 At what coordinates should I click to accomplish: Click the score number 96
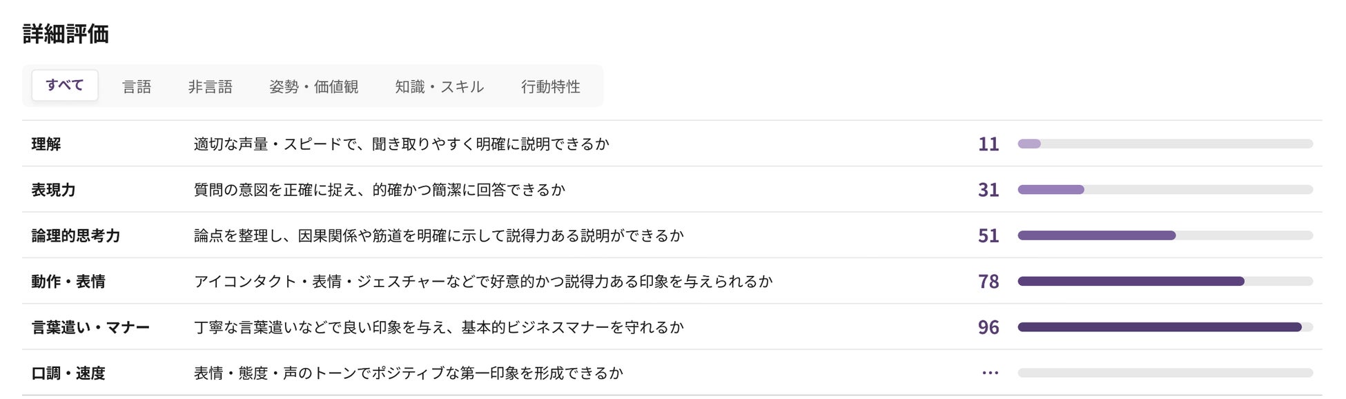988,327
